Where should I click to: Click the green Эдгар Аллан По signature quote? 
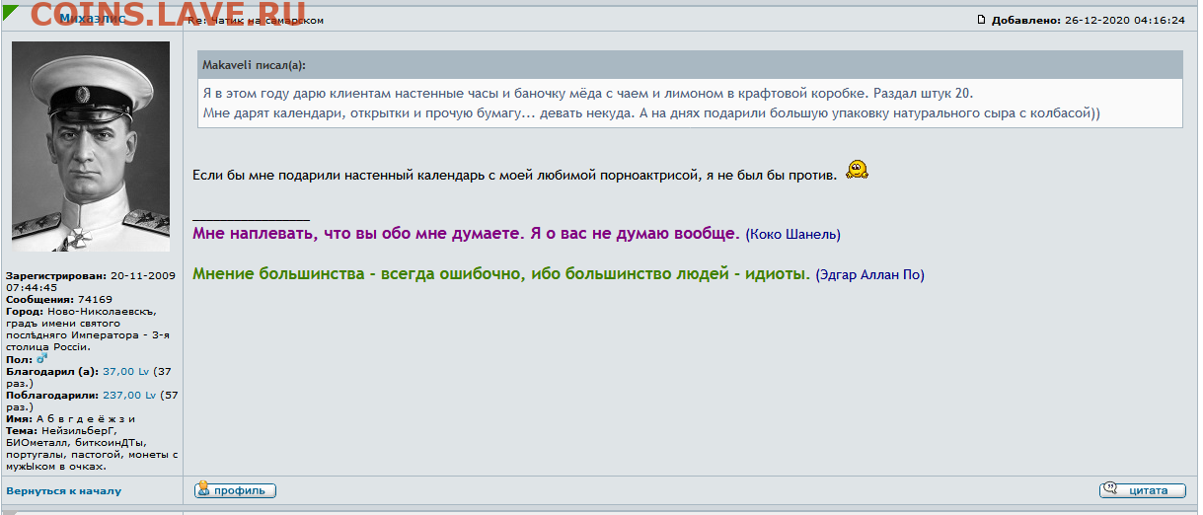pos(500,274)
